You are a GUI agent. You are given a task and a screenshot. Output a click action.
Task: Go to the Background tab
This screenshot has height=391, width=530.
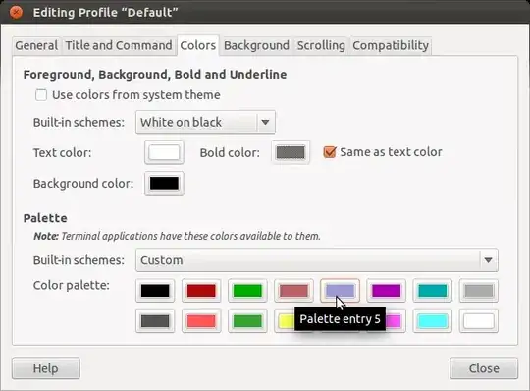click(x=256, y=45)
